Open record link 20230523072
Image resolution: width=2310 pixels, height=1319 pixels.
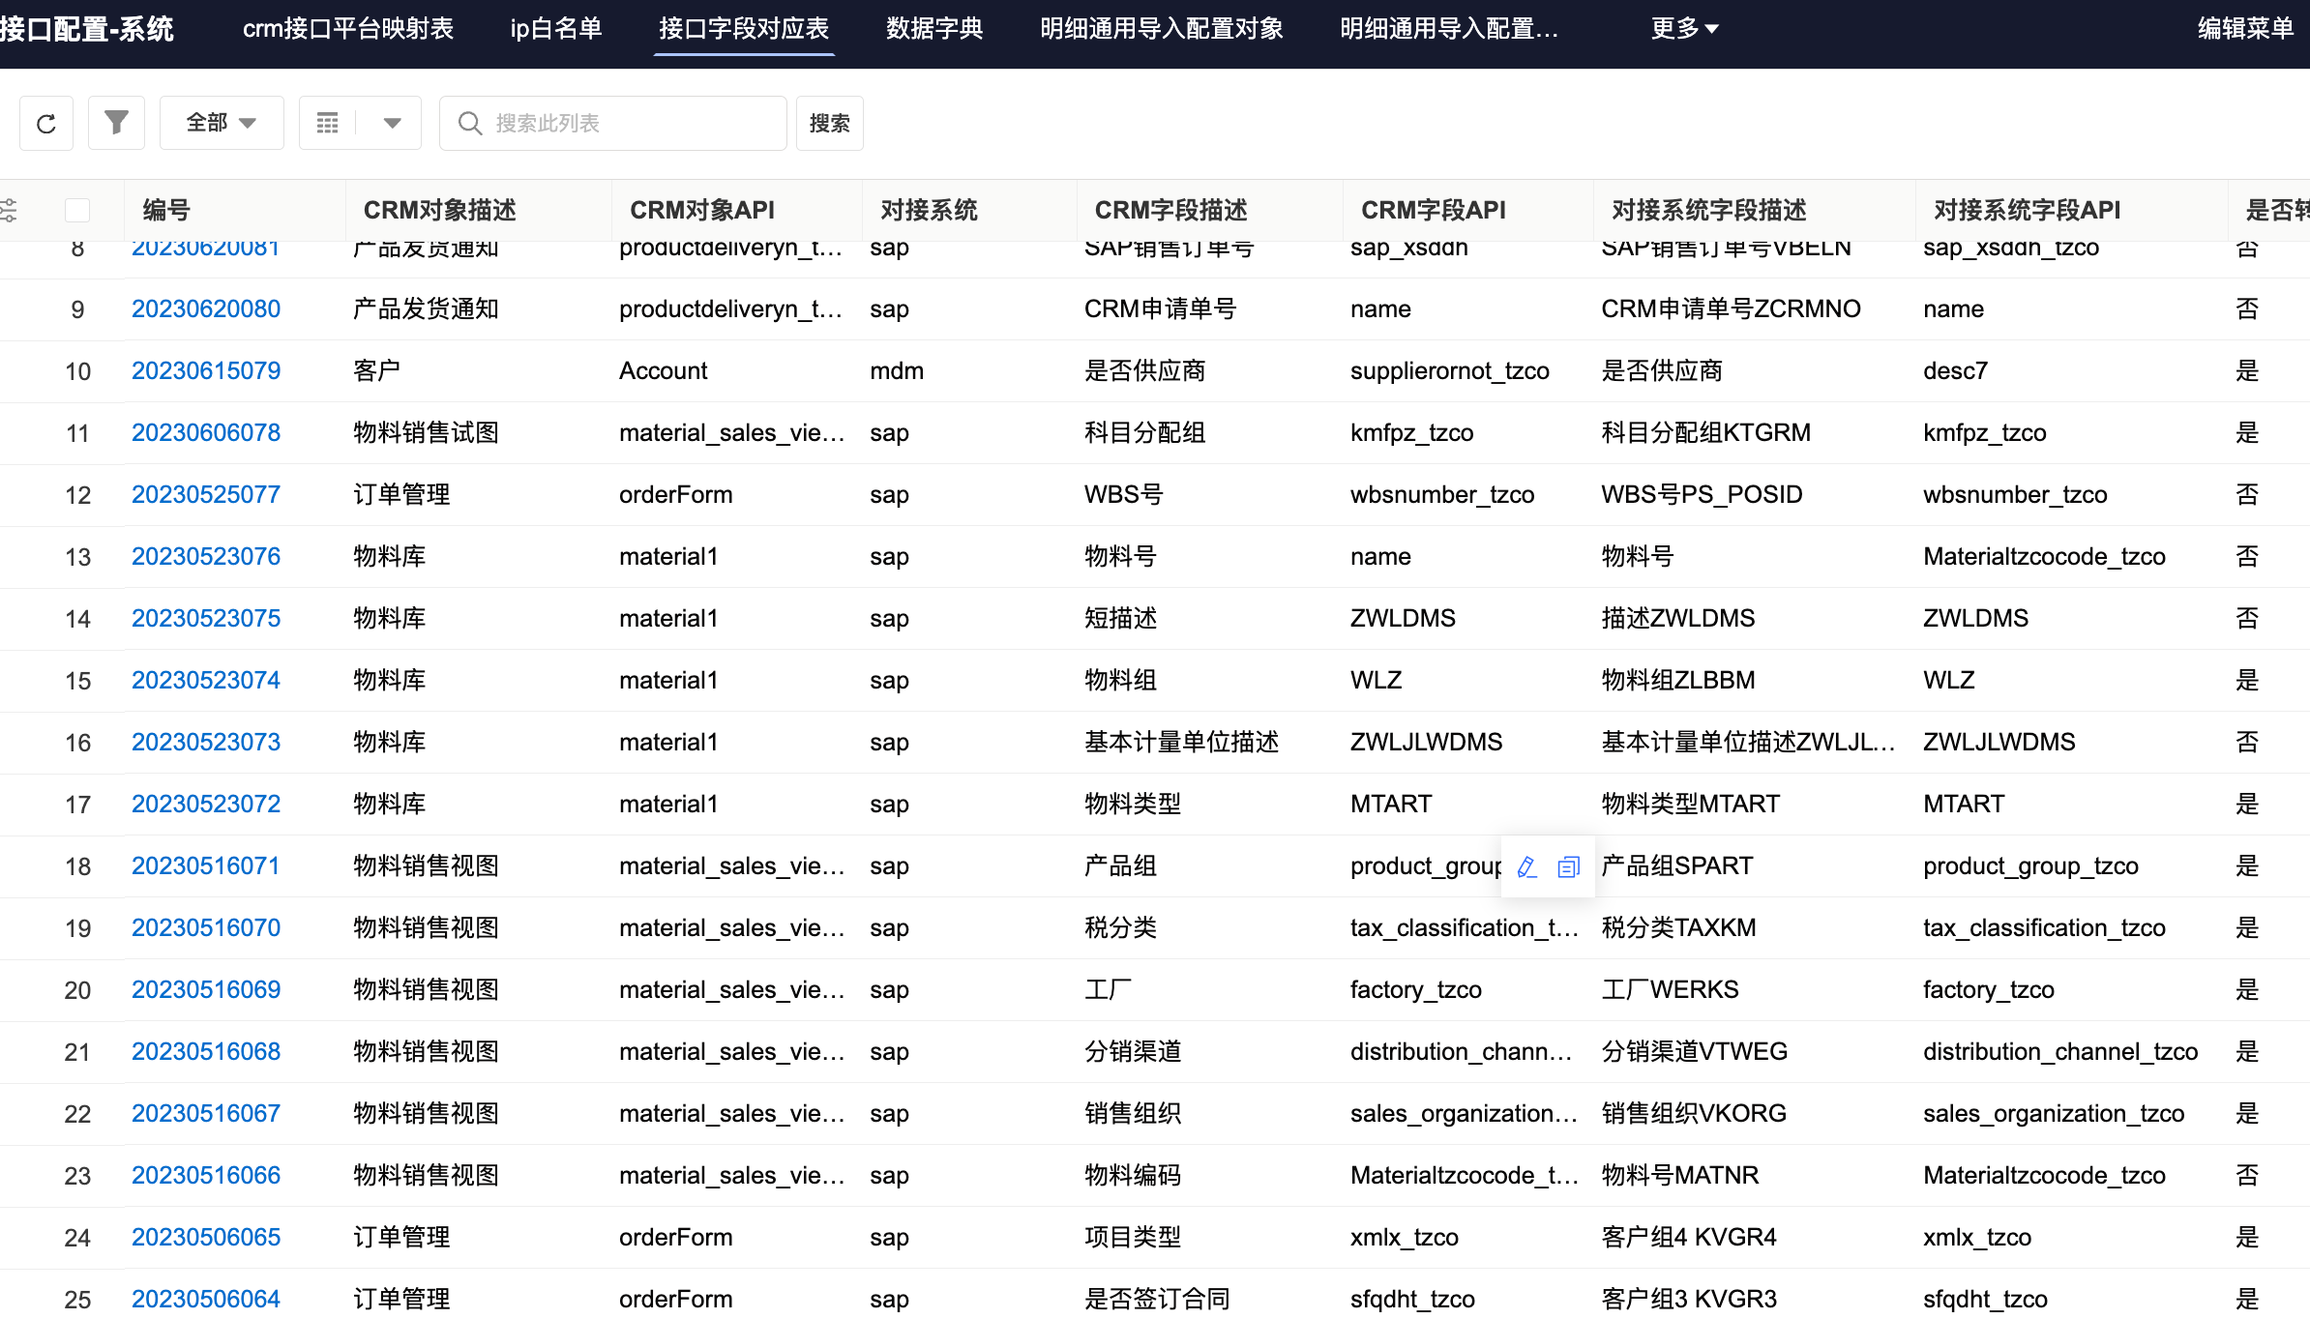tap(206, 805)
